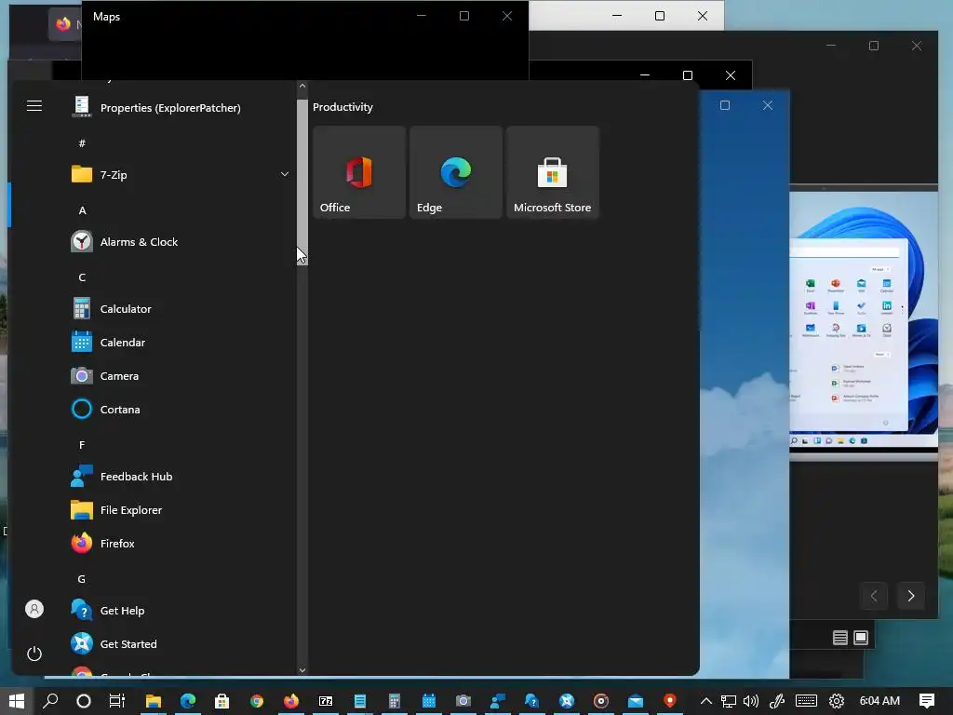The height and width of the screenshot is (715, 953).
Task: Switch to Firefox on taskbar
Action: (291, 701)
